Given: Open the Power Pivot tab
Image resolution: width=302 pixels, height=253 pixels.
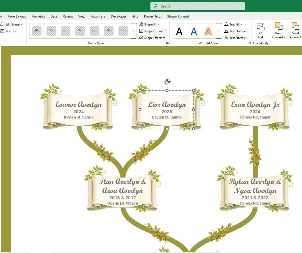Looking at the screenshot, I should 153,16.
